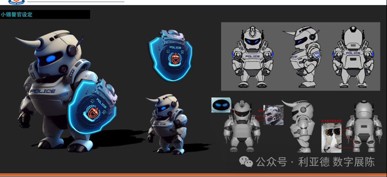
Task: Click the POLICE text on large robot's chest
Action: point(42,91)
